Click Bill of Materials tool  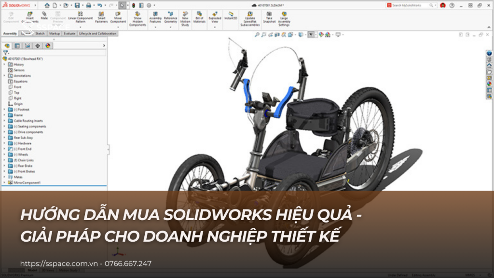pyautogui.click(x=199, y=17)
